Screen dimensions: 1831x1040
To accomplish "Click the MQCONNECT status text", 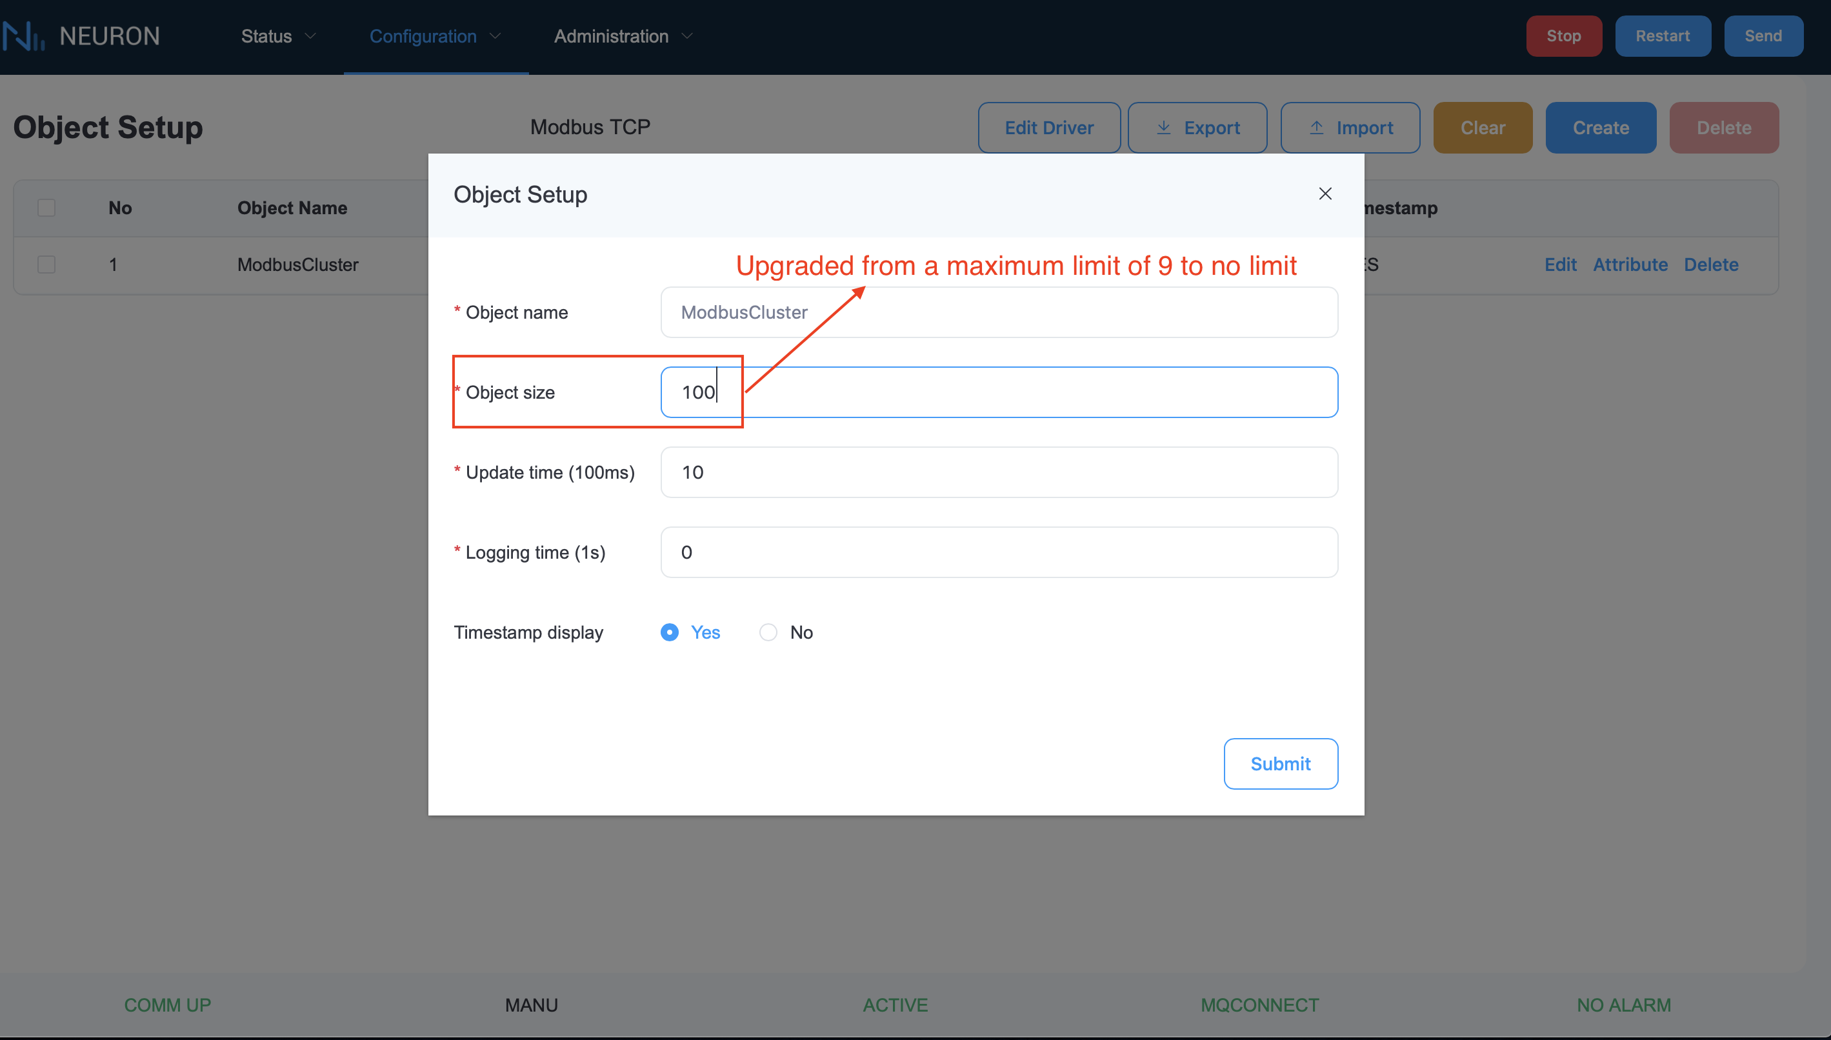I will pos(1260,1005).
